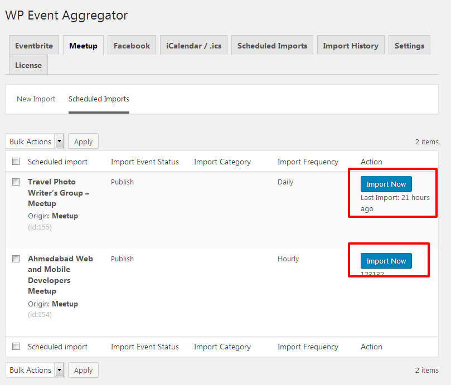The width and height of the screenshot is (451, 385).
Task: Click the Daily frequency value
Action: pos(285,182)
